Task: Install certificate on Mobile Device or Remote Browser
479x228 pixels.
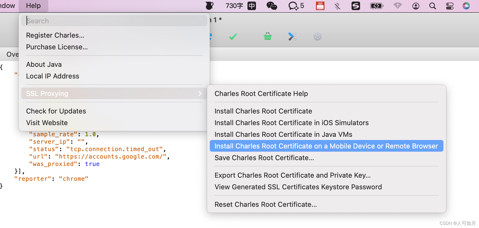Action: click(x=327, y=146)
